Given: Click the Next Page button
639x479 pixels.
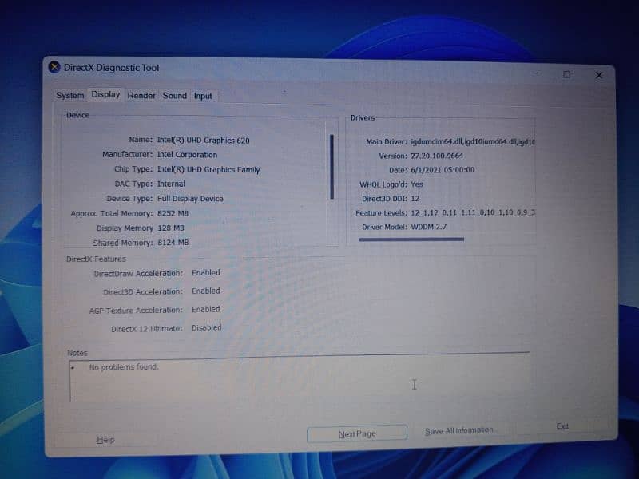Looking at the screenshot, I should pyautogui.click(x=356, y=434).
